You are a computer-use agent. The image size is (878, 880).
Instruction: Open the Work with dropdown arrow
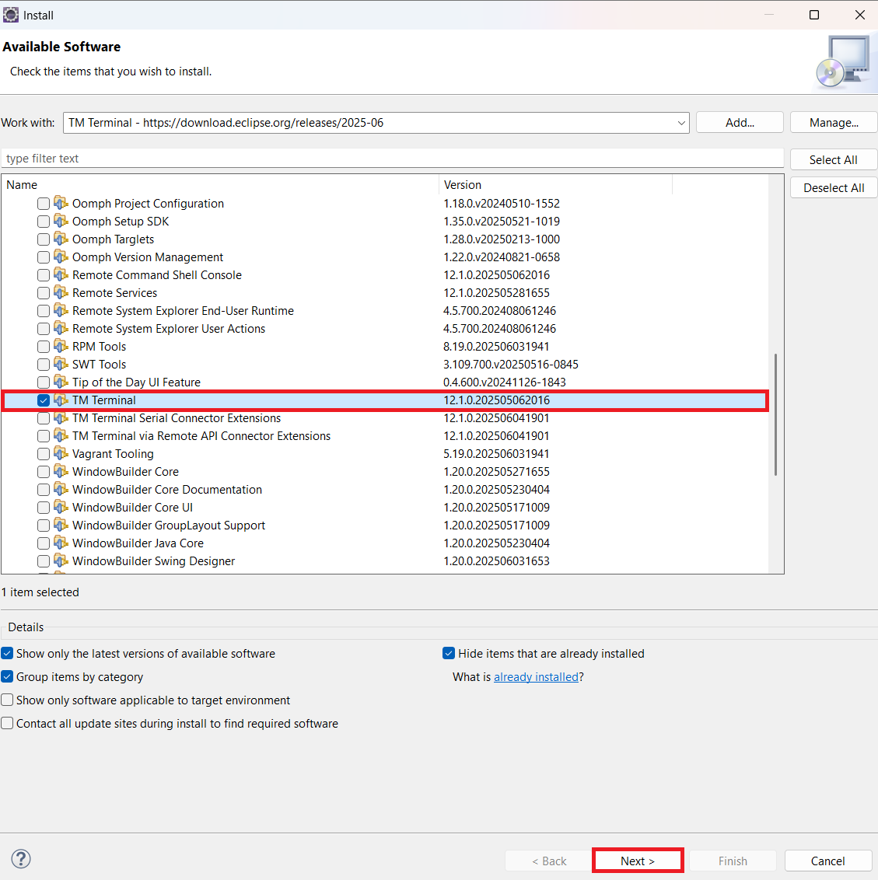point(681,123)
